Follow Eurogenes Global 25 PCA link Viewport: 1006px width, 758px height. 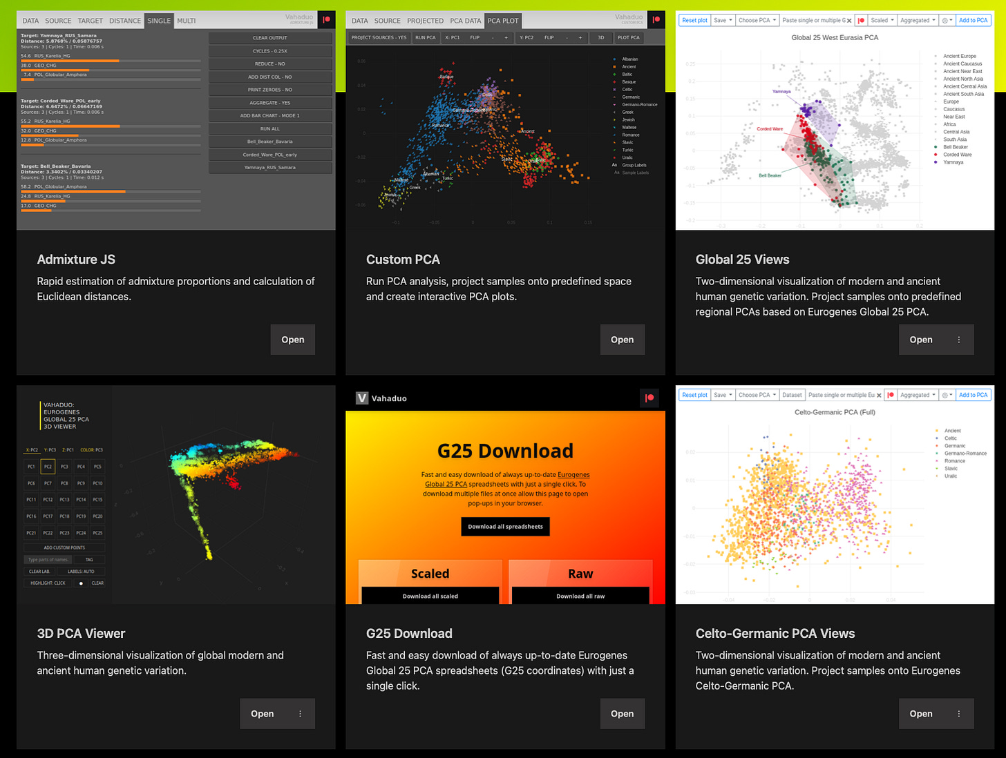pos(507,479)
